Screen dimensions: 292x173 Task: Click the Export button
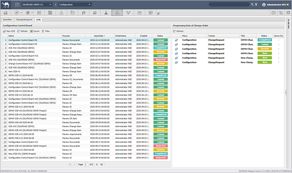34,31
